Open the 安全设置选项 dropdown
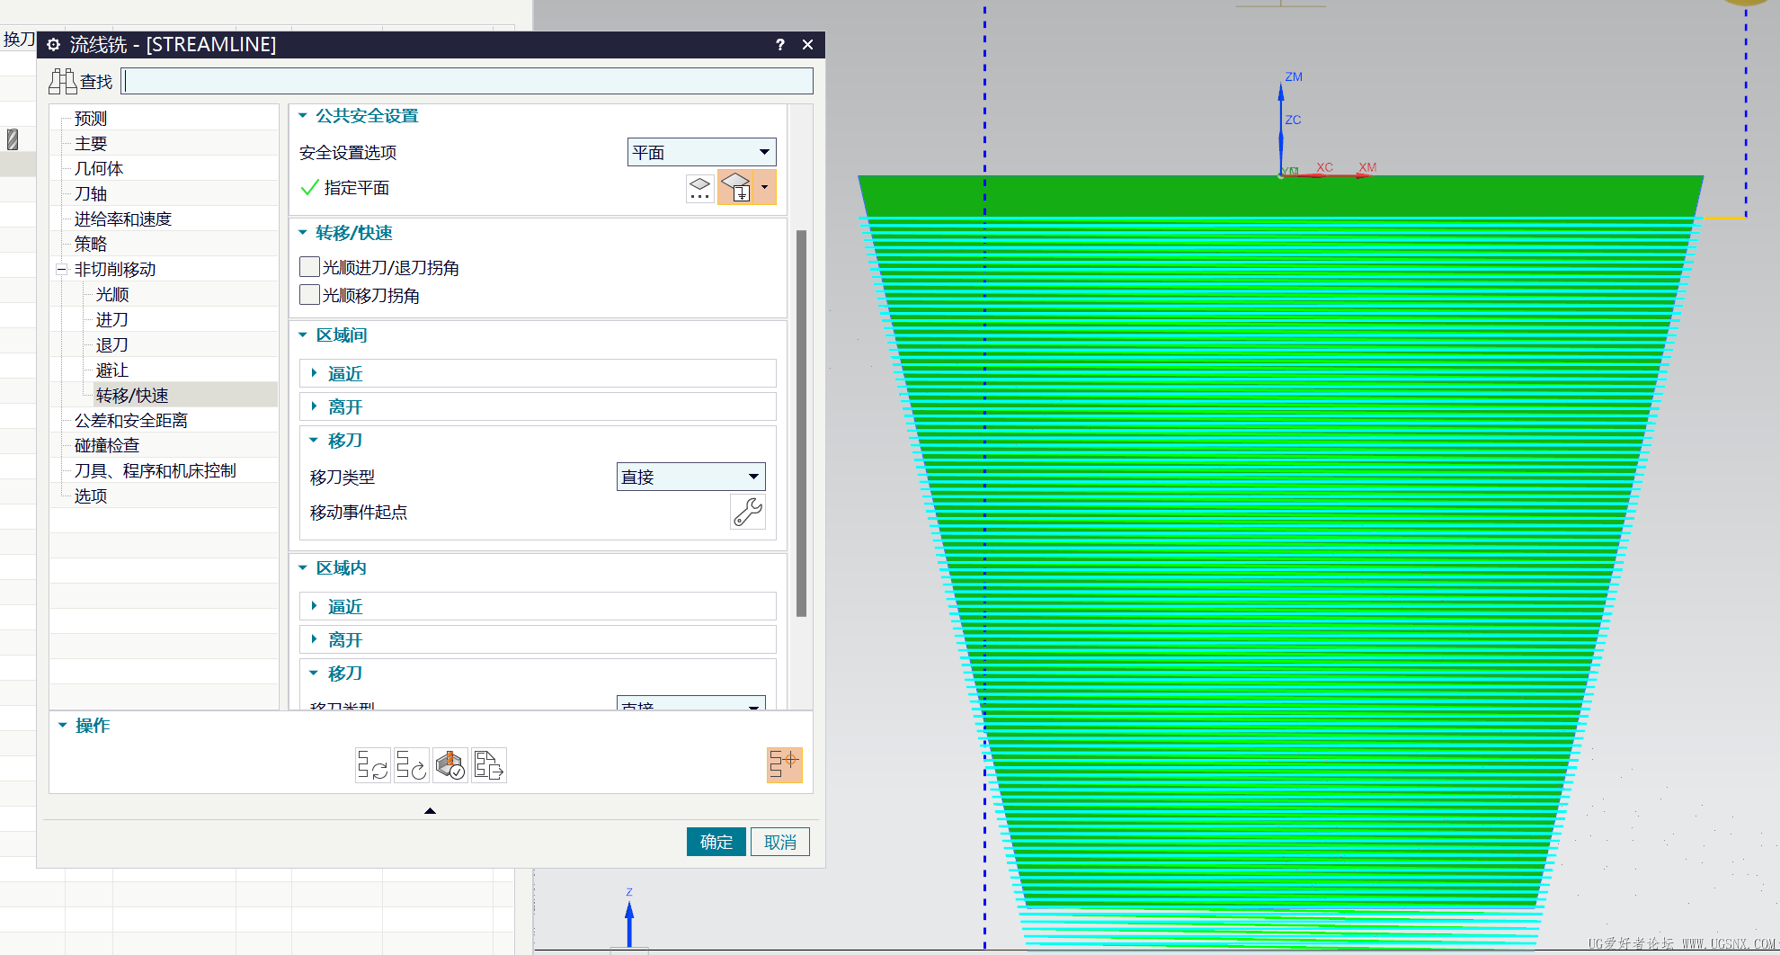 click(x=701, y=152)
